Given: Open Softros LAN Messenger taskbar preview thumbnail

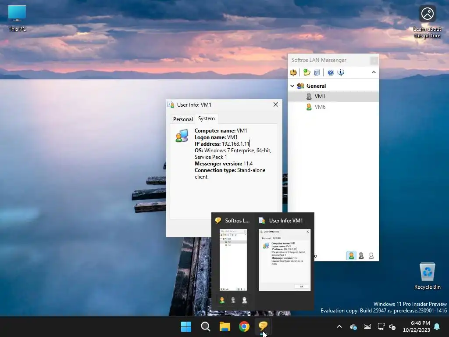Looking at the screenshot, I should (x=233, y=260).
